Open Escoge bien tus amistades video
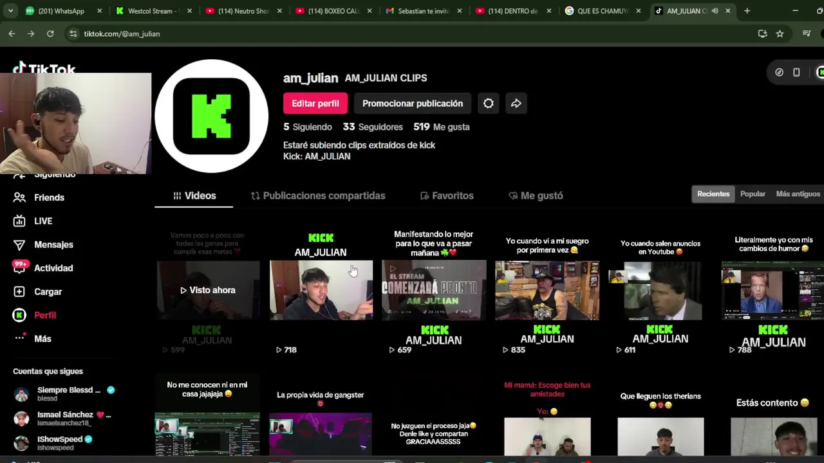The image size is (824, 463). tap(547, 415)
